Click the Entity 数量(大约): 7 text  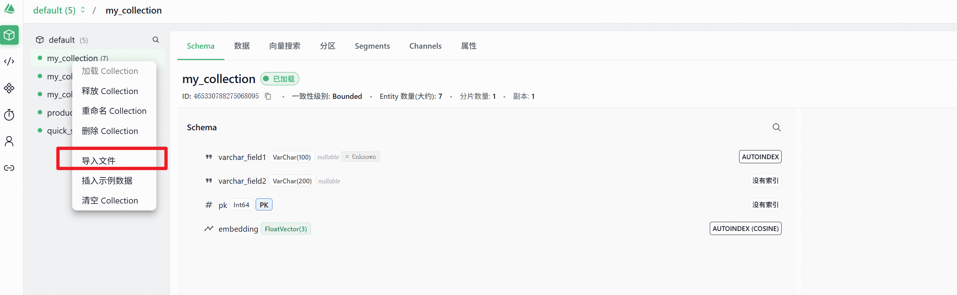pos(411,96)
